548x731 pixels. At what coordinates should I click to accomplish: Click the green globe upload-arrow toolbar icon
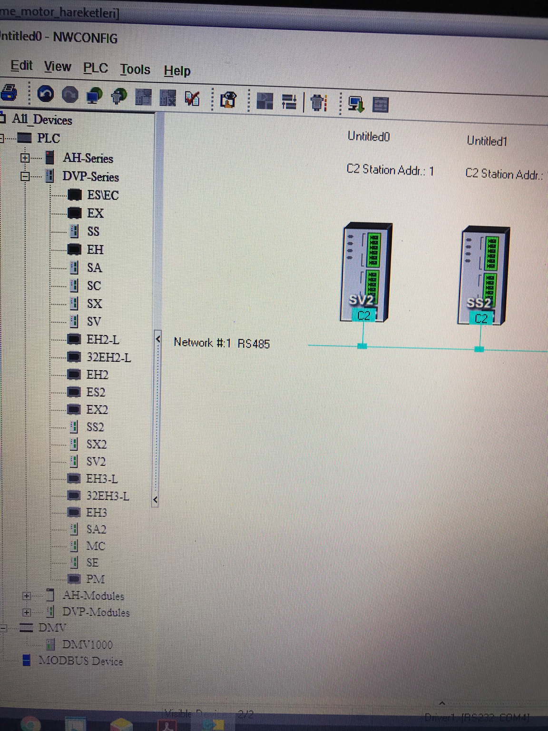[119, 96]
